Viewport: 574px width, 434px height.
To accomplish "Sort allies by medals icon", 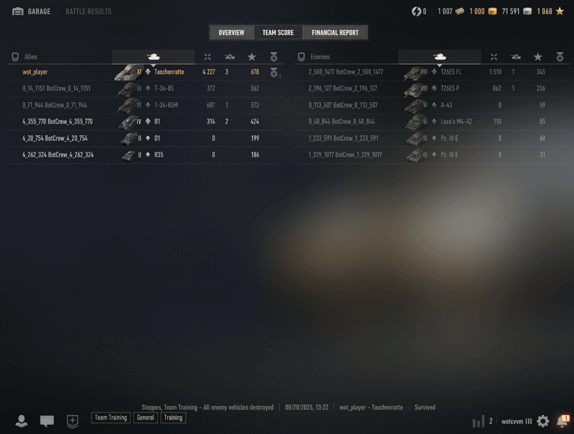I will (274, 57).
